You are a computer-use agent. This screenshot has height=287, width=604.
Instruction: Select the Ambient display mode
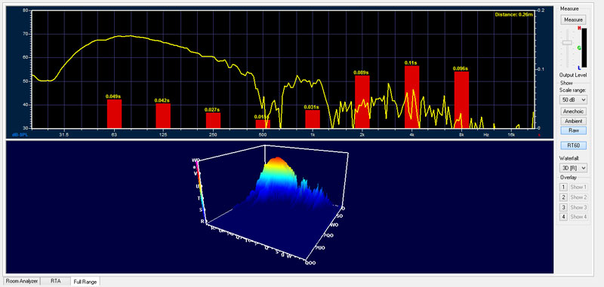coord(573,121)
